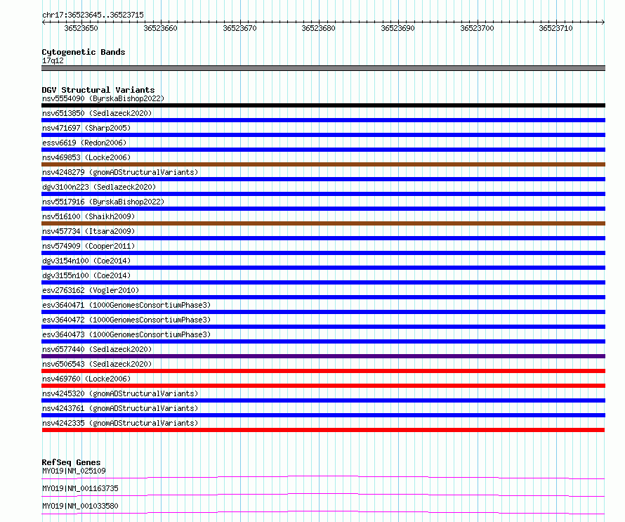Click ruler position label 36523690

point(397,28)
